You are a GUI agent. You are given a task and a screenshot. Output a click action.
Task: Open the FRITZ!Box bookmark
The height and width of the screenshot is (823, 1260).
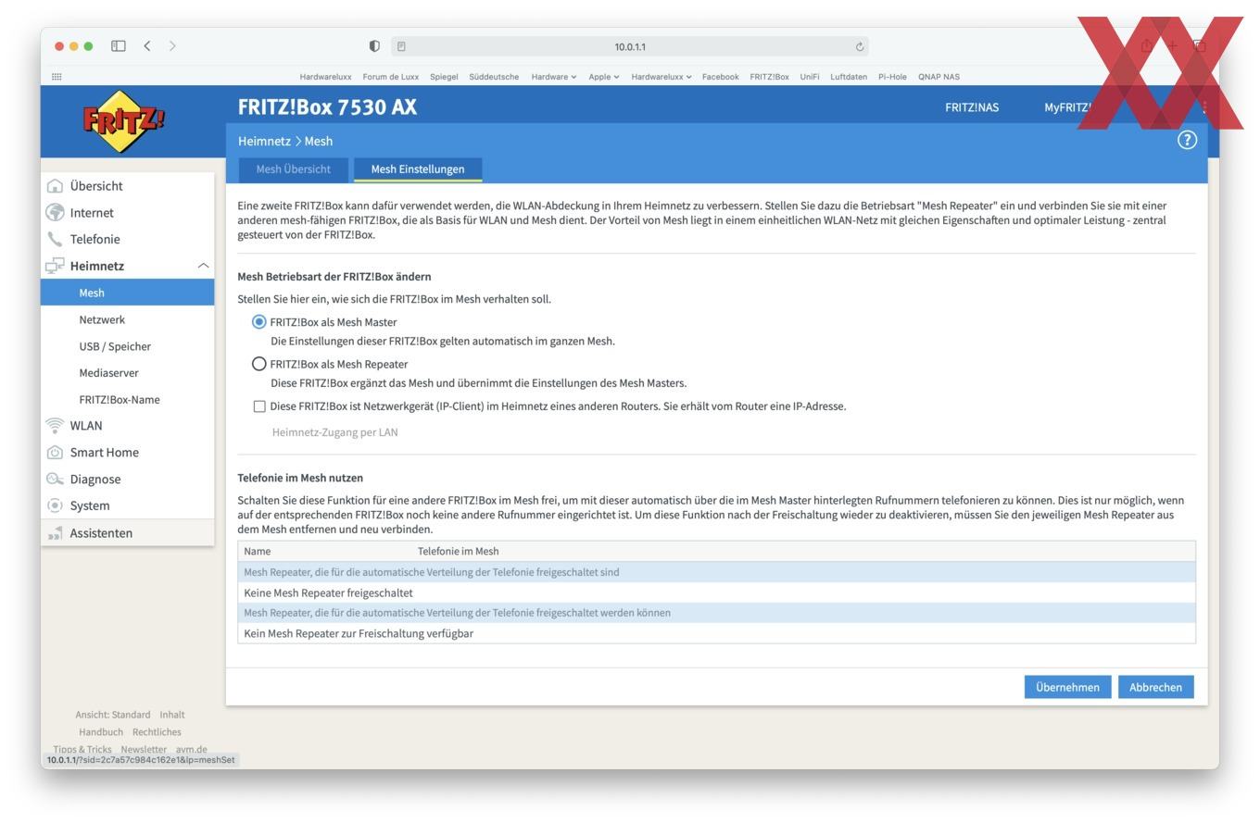coord(769,77)
